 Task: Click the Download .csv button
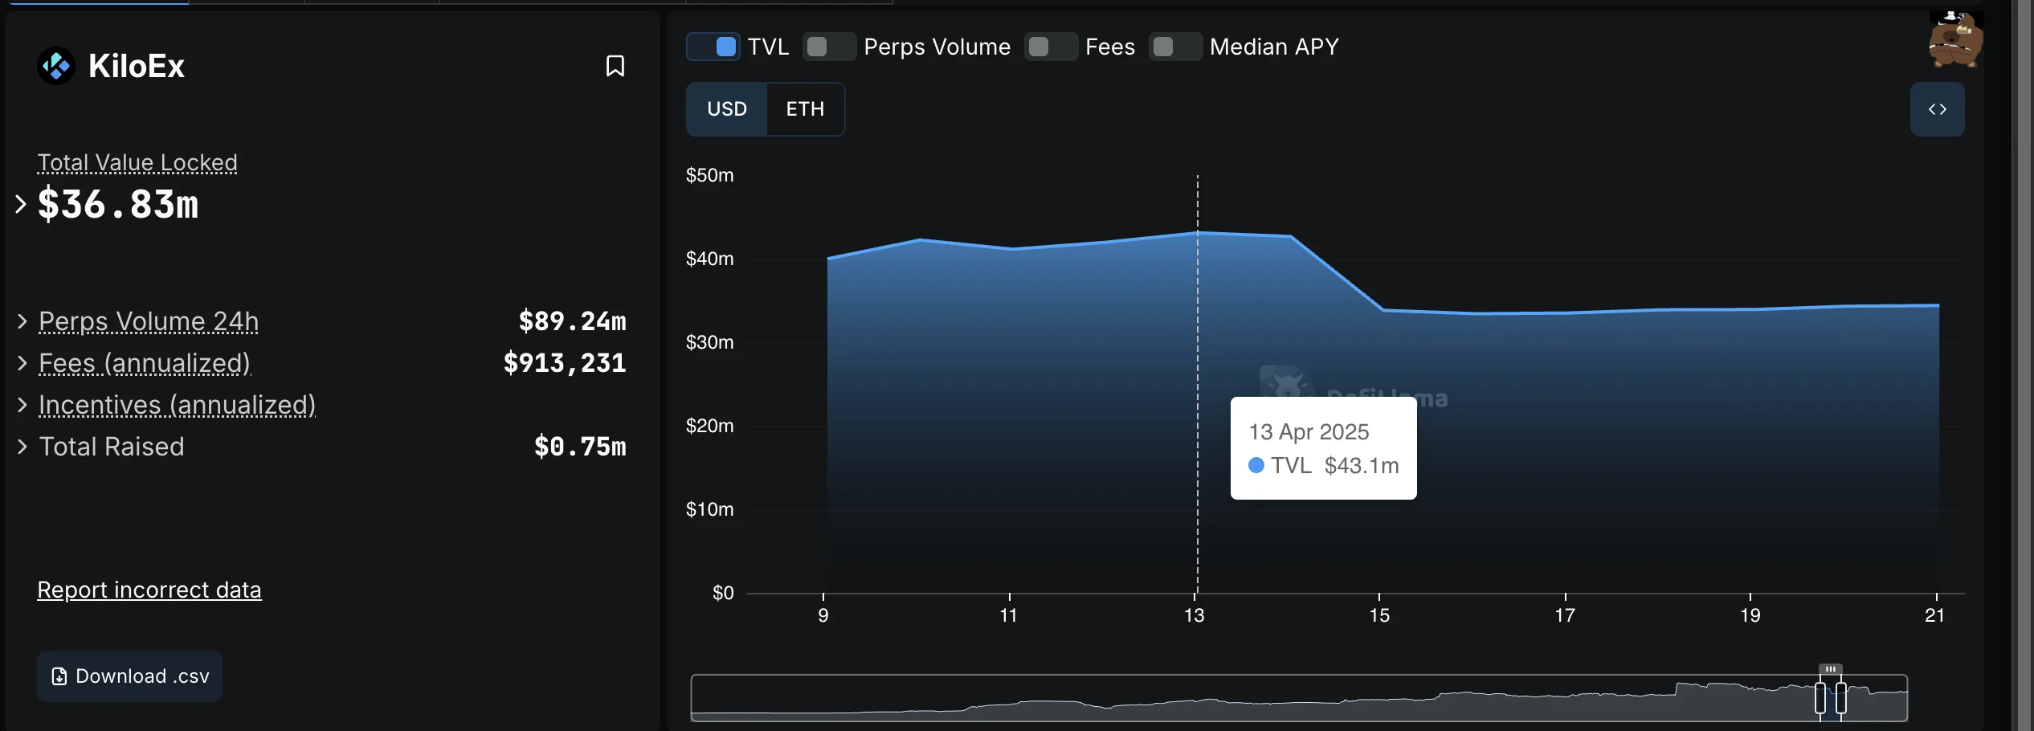pos(129,676)
